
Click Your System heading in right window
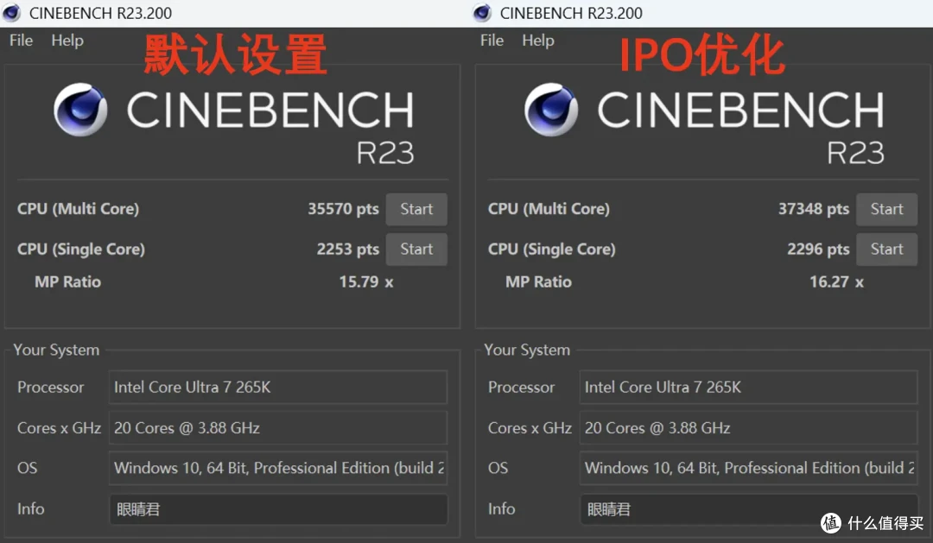527,350
